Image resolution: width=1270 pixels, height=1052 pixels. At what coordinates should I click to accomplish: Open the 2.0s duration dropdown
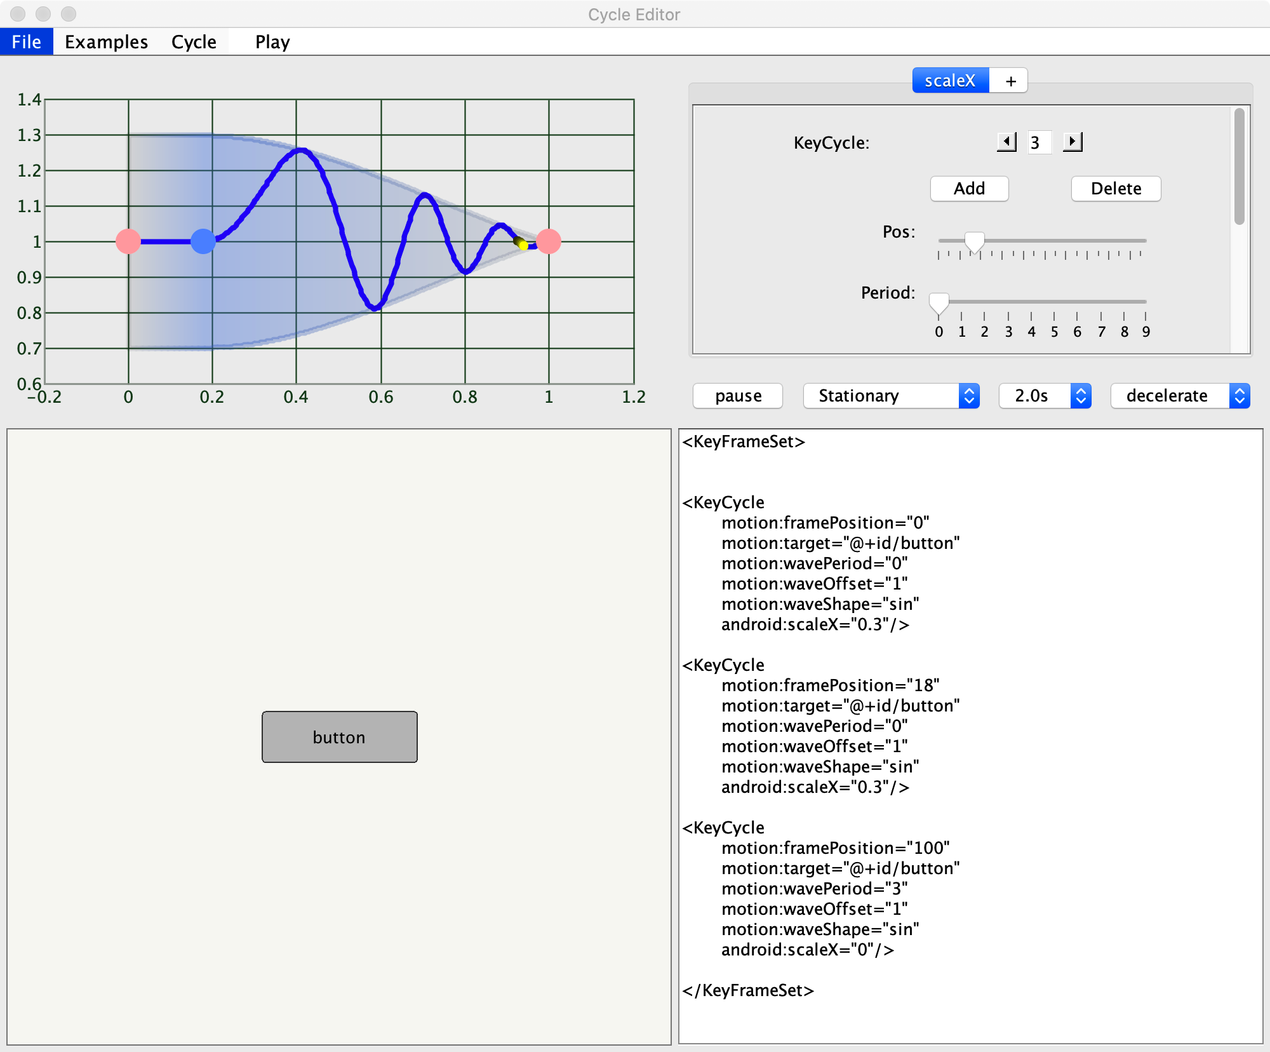pos(1045,396)
